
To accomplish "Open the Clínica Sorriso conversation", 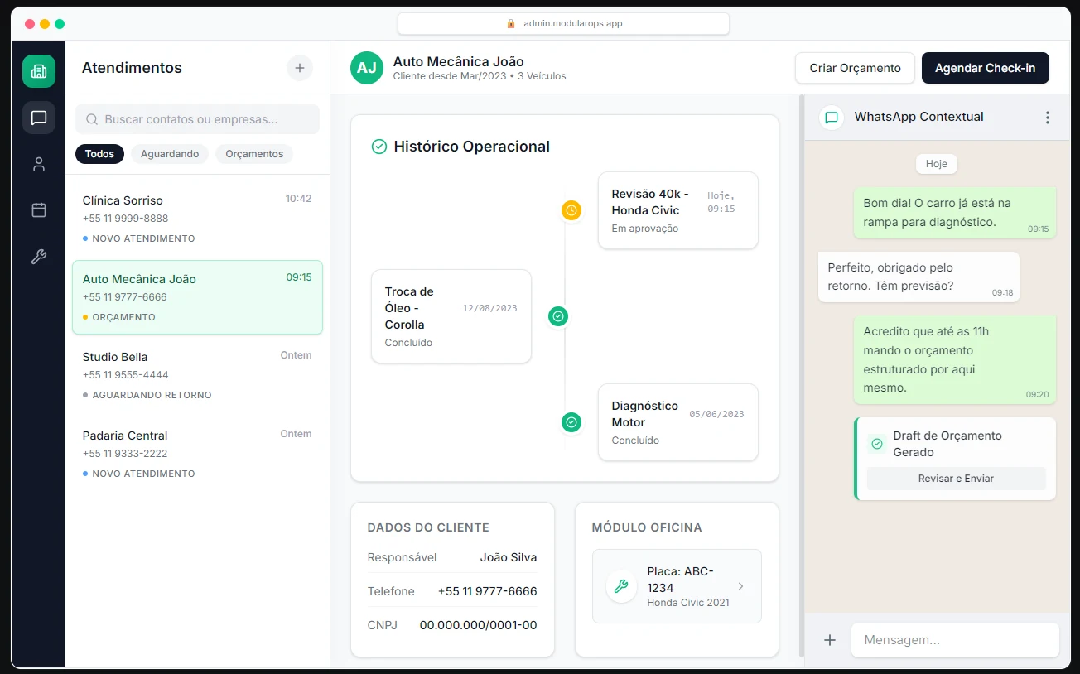I will (x=197, y=219).
